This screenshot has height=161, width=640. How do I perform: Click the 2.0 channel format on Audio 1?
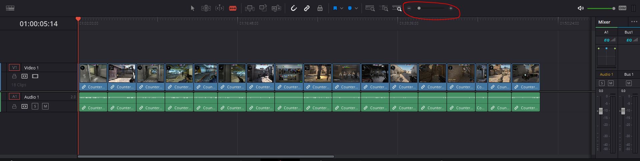click(73, 97)
